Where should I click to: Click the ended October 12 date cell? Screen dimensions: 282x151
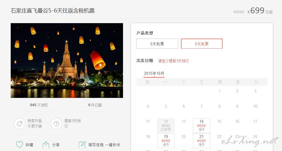[x=166, y=125]
